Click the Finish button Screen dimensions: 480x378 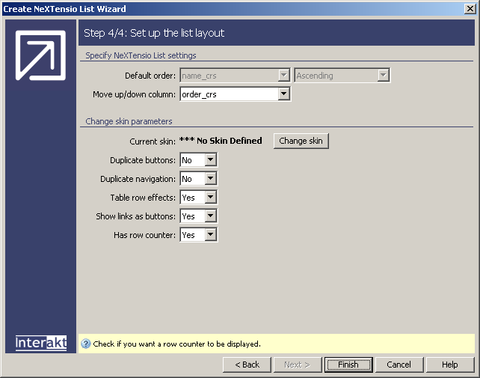(348, 365)
